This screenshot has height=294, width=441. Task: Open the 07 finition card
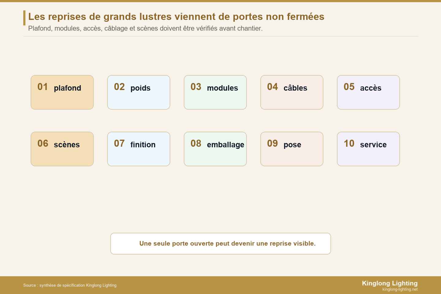139,149
